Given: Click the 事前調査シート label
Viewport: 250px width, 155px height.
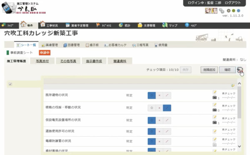Looking at the screenshot, I should (x=22, y=53).
